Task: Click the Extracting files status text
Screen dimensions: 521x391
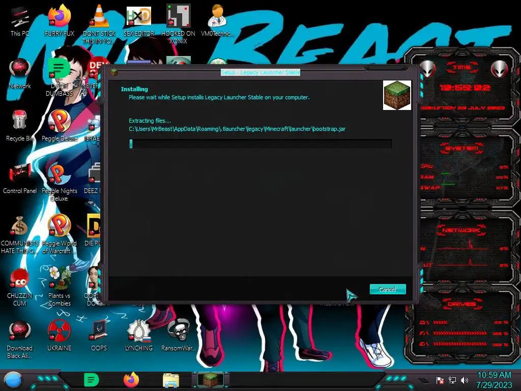Action: coord(150,121)
